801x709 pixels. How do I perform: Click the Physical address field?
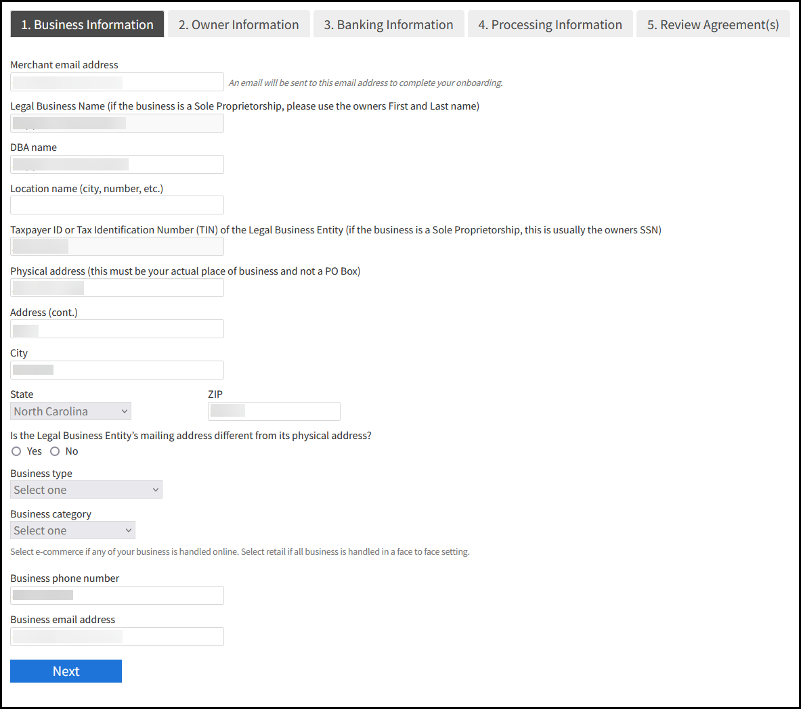click(116, 287)
